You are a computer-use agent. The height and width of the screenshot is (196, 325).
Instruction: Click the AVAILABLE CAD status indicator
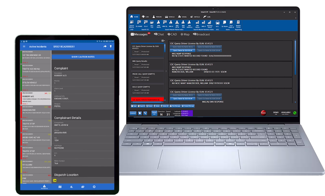tap(286, 113)
